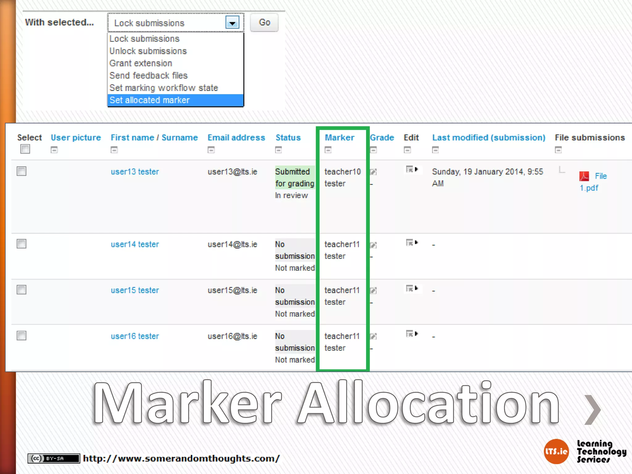This screenshot has height=474, width=632.
Task: Choose 'Set allocated marker' from the list
Action: (150, 100)
